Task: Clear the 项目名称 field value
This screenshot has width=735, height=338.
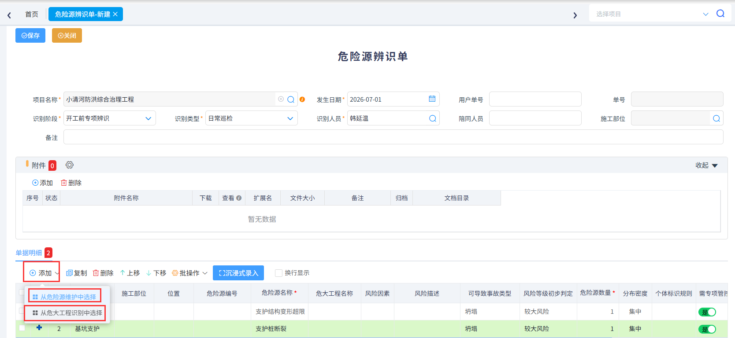Action: 281,99
